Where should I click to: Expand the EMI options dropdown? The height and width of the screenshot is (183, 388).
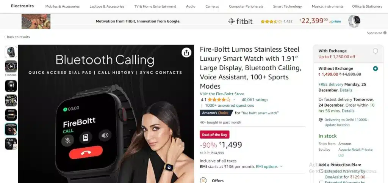(269, 167)
